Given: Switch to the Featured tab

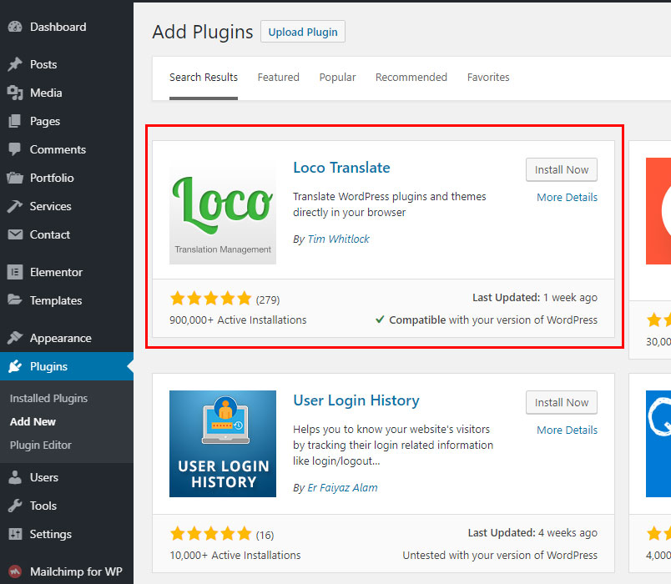Looking at the screenshot, I should click(278, 77).
